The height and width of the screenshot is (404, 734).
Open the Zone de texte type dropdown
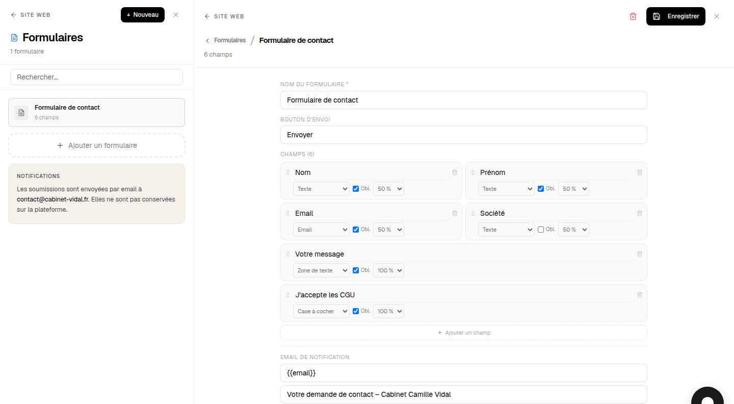(321, 270)
